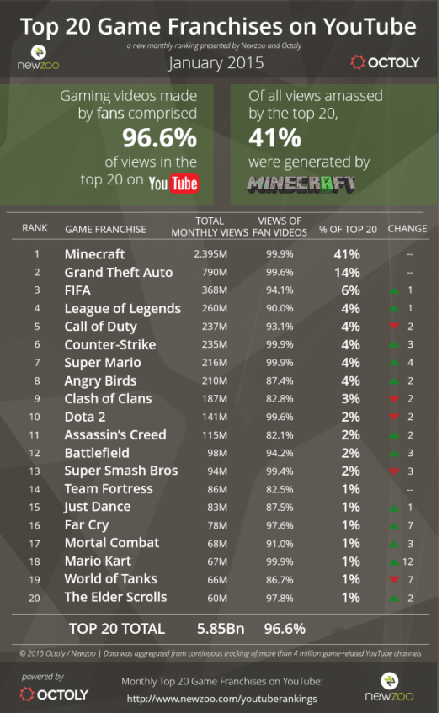Click the Octoly logo at top right
Screen dimensions: 442x713
385,62
